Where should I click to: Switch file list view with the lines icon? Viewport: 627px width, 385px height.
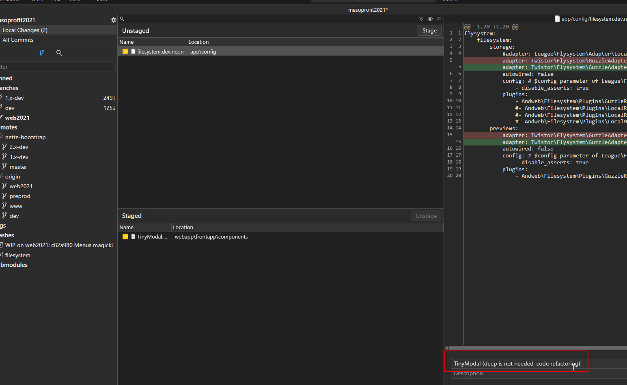(x=439, y=19)
